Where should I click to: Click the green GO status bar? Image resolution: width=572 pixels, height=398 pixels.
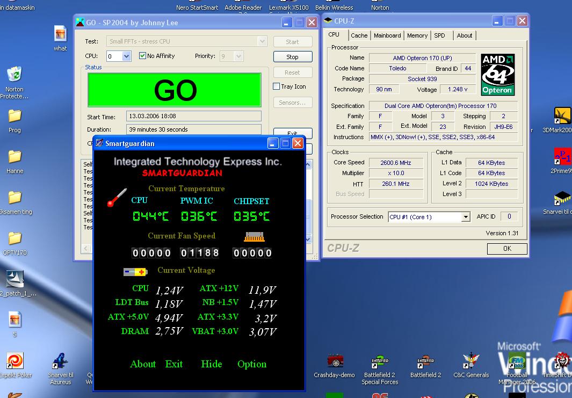(x=175, y=90)
